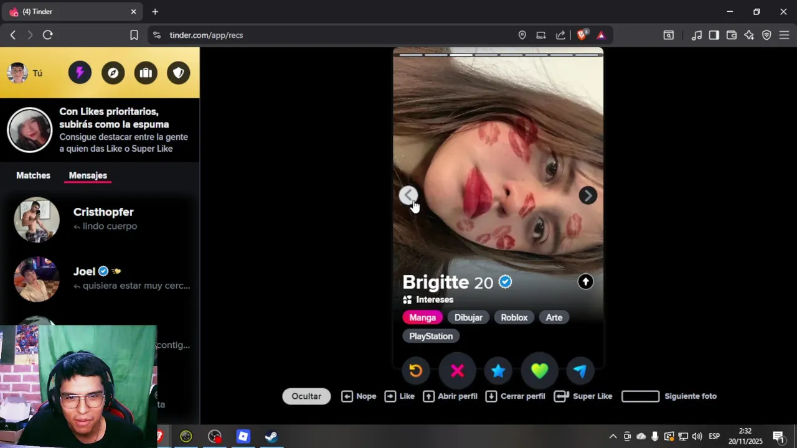The width and height of the screenshot is (797, 448).
Task: Click the share page icon
Action: [x=560, y=35]
